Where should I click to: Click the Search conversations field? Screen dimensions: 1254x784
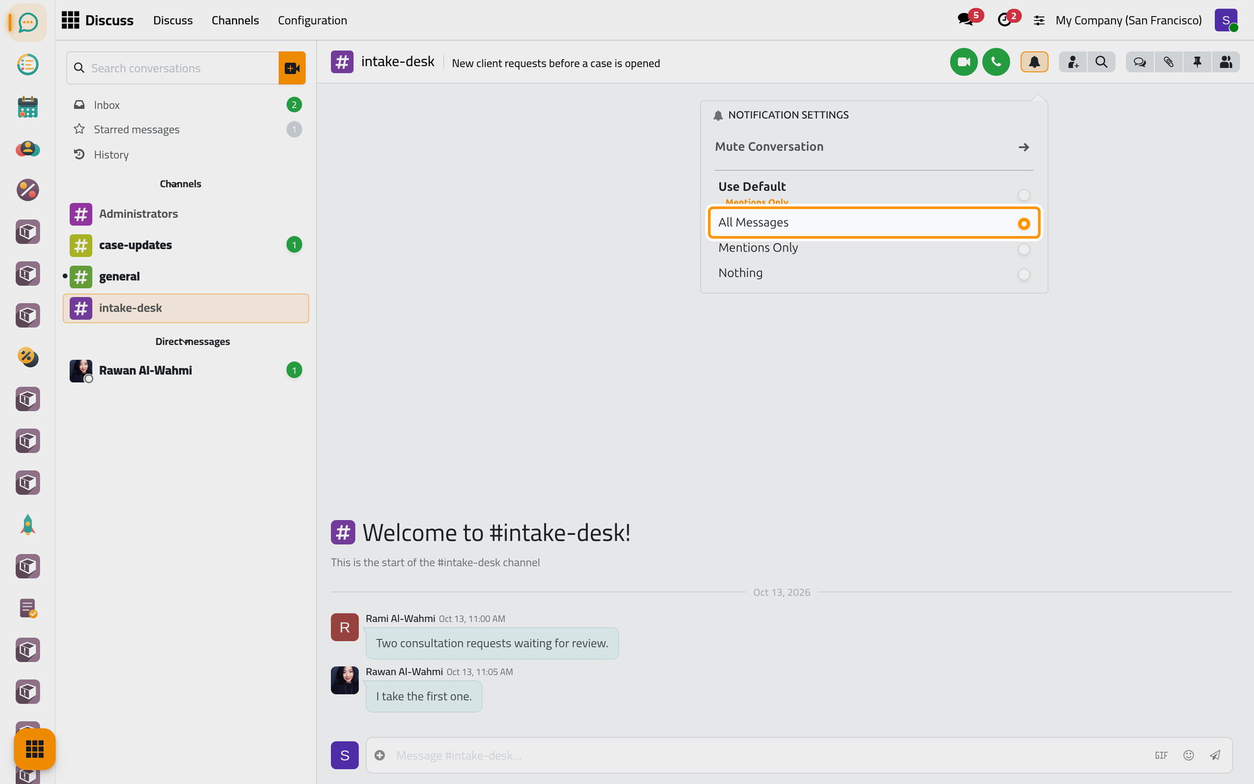tap(172, 68)
